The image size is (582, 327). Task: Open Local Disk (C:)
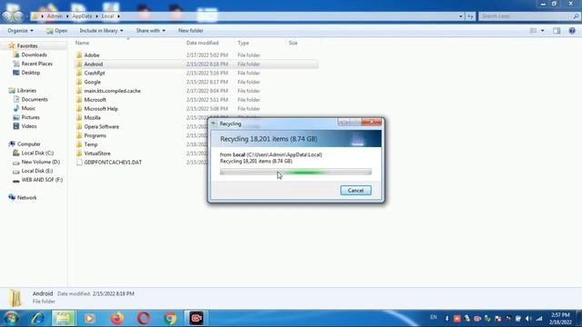click(x=37, y=153)
